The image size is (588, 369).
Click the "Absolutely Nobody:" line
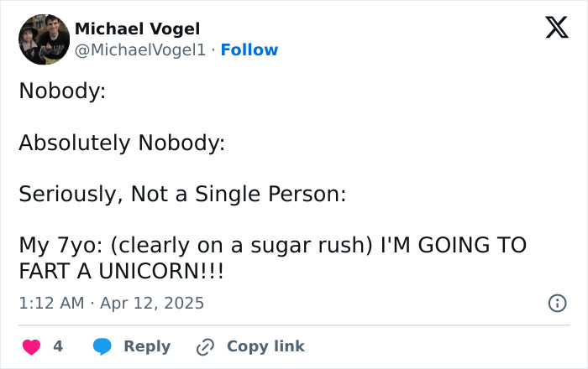pyautogui.click(x=122, y=143)
